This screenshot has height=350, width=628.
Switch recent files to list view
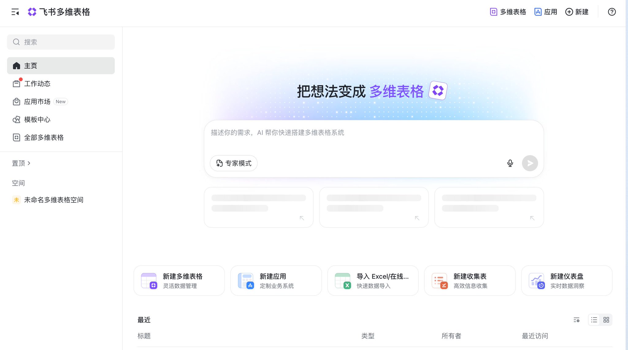click(594, 320)
